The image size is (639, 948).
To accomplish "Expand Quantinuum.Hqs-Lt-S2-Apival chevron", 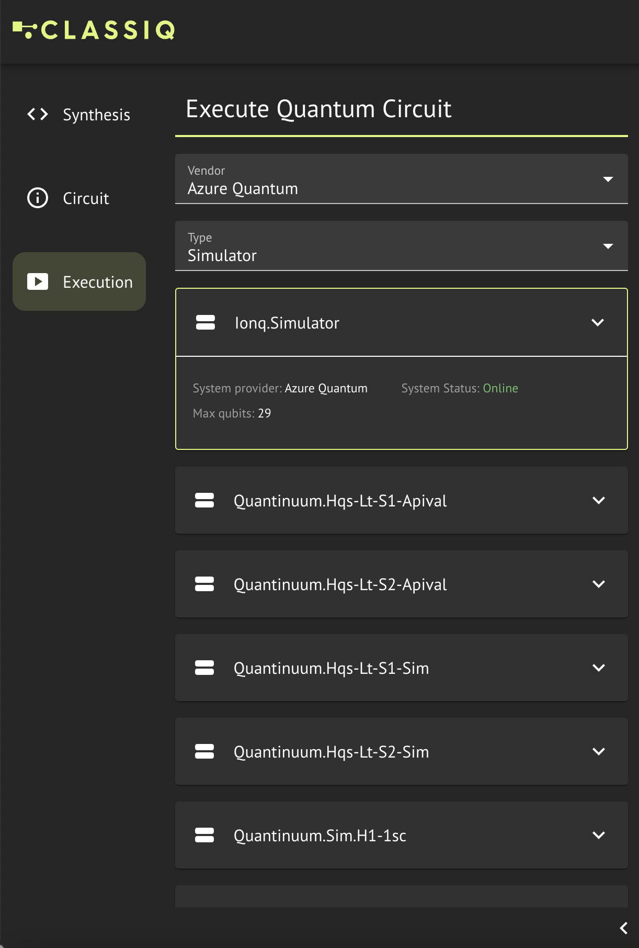I will [599, 584].
